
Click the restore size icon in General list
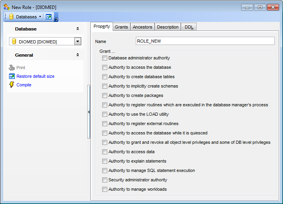pos(12,77)
